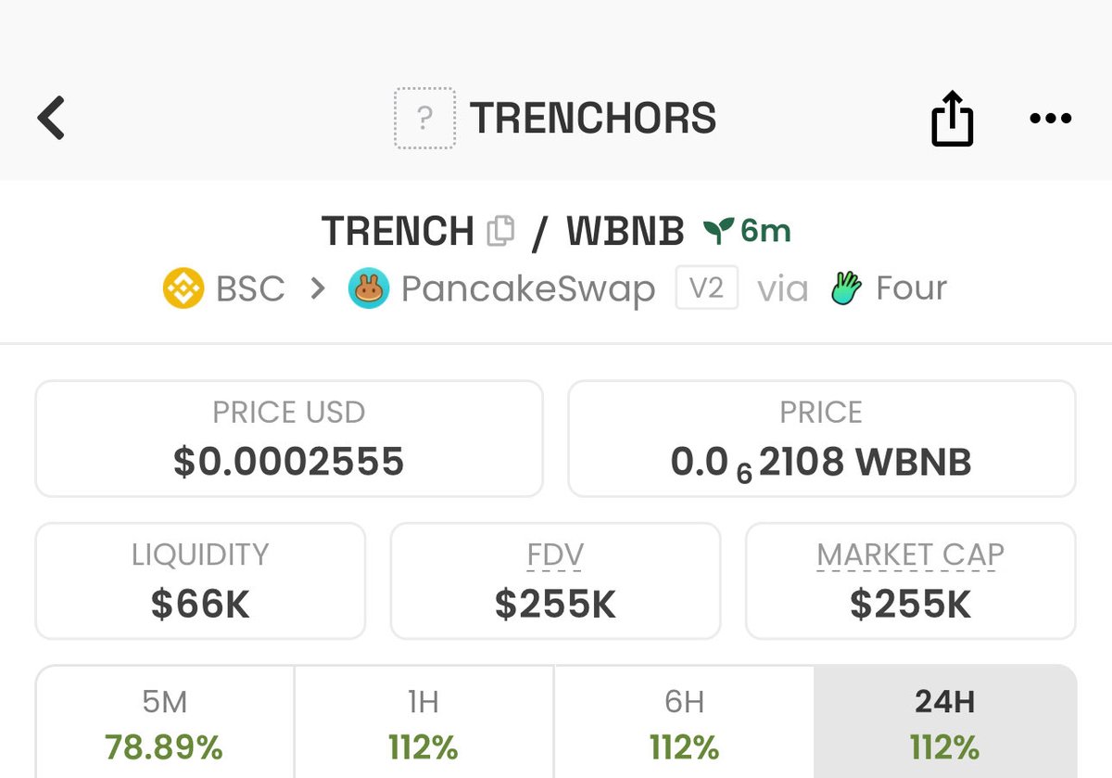
Task: Copy the TRENCH token address
Action: click(500, 230)
